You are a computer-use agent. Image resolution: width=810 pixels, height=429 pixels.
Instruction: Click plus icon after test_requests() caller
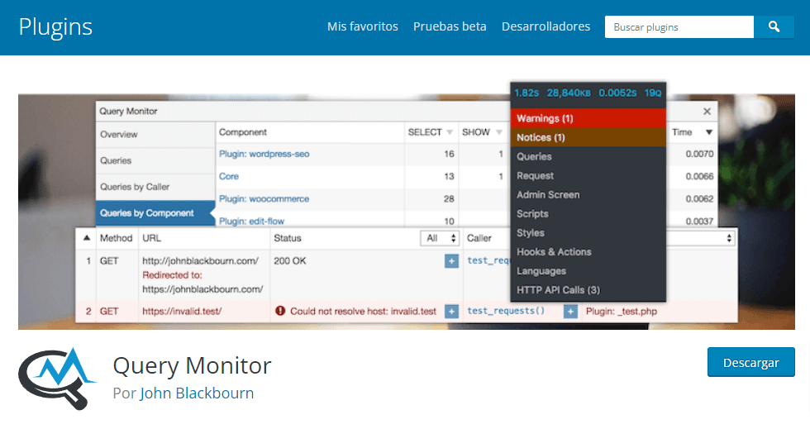(570, 312)
